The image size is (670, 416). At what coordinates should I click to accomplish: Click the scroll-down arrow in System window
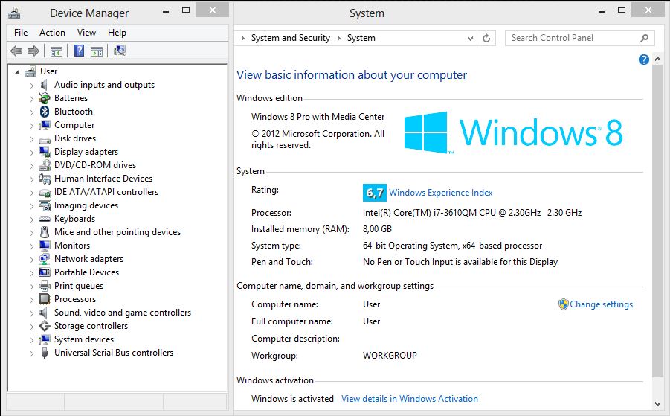coord(658,403)
